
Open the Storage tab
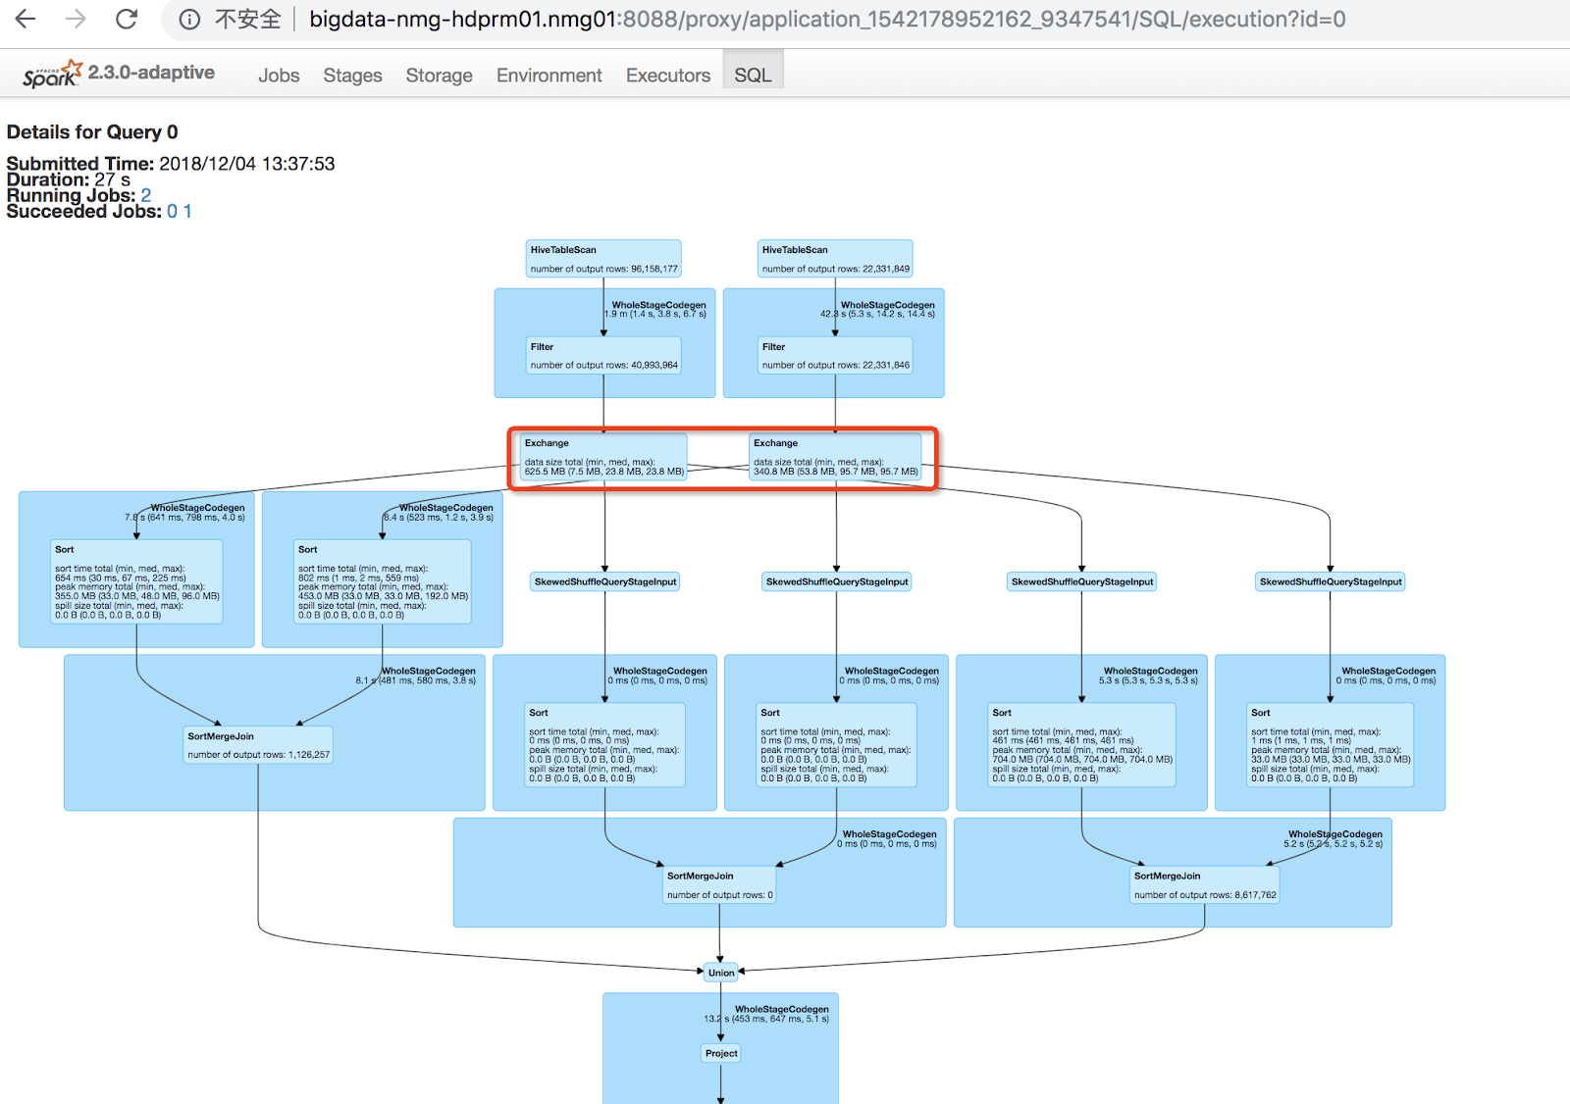(439, 75)
